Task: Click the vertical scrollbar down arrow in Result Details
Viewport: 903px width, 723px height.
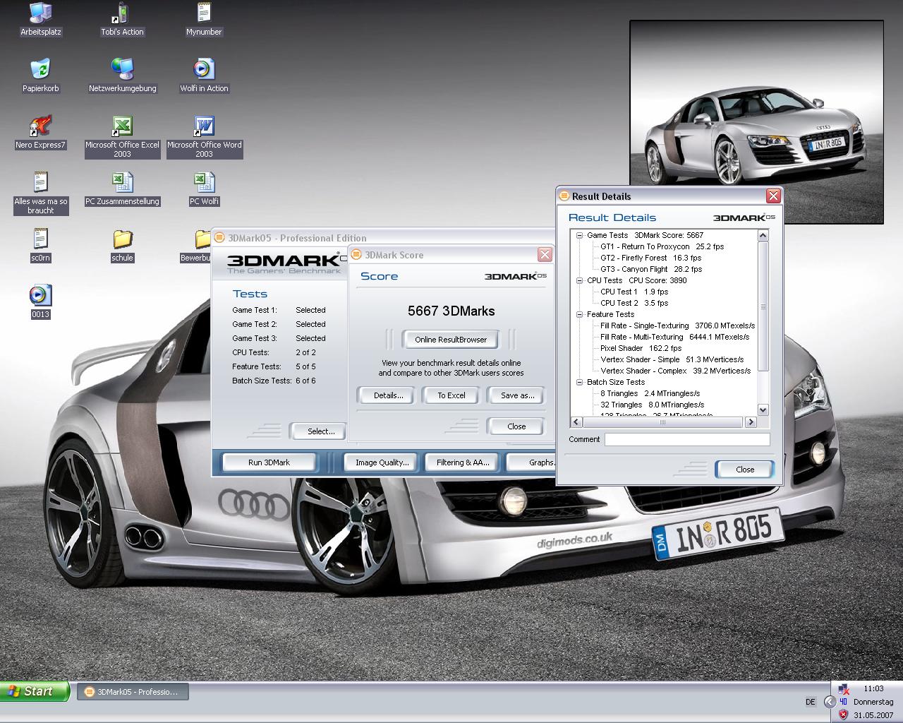Action: click(x=763, y=410)
